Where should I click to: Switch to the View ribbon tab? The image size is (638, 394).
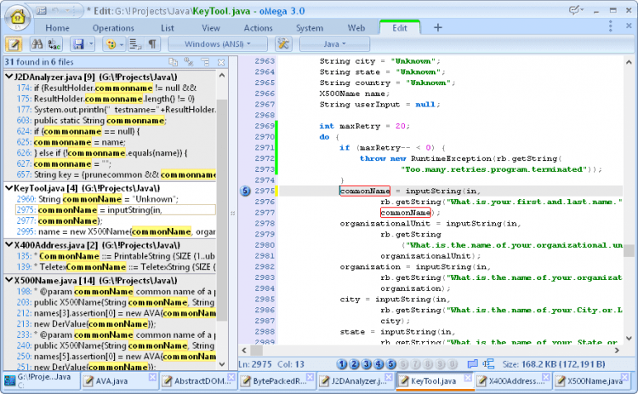(x=211, y=27)
